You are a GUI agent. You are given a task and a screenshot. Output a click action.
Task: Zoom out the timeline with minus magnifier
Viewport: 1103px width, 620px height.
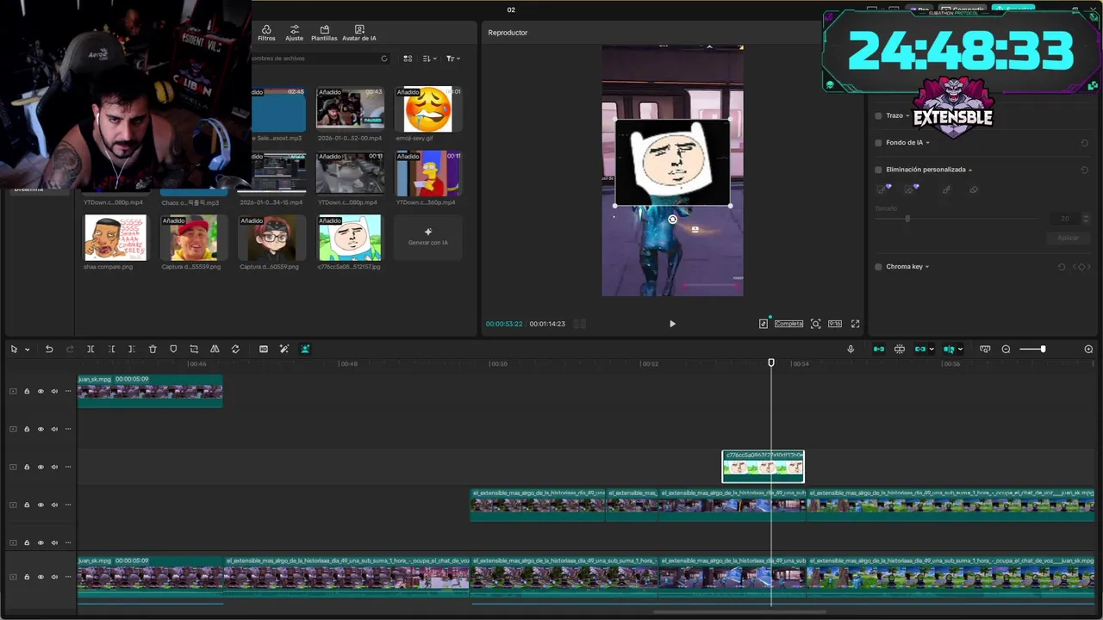pos(1006,349)
